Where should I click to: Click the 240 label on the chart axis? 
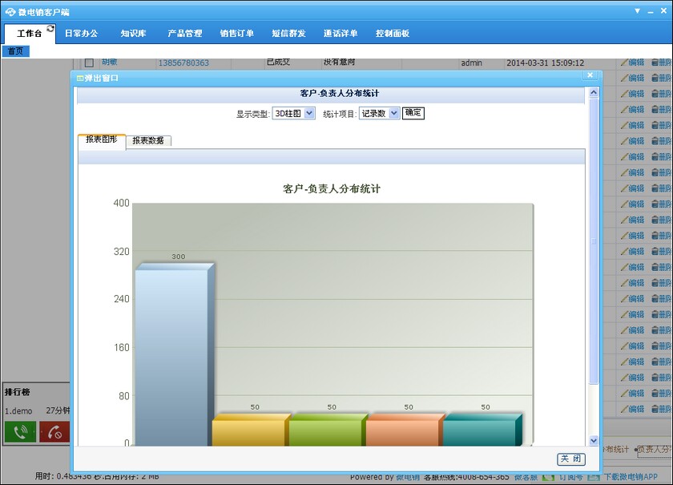(121, 299)
